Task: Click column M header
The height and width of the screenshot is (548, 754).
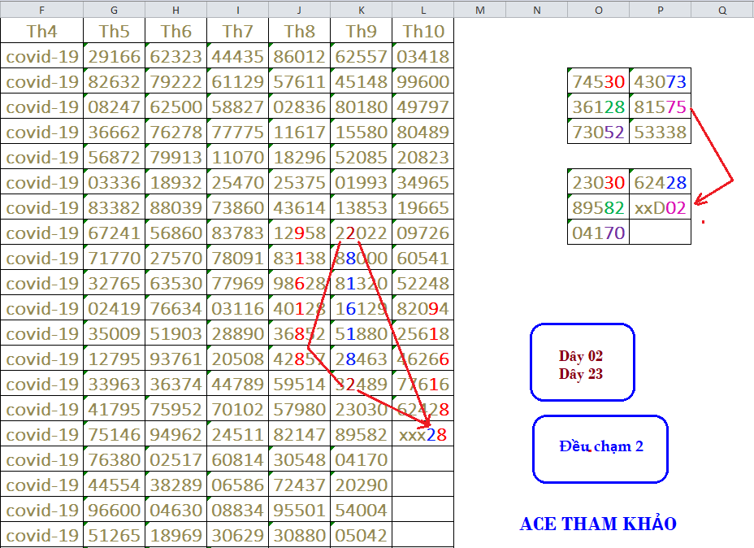Action: [x=479, y=10]
